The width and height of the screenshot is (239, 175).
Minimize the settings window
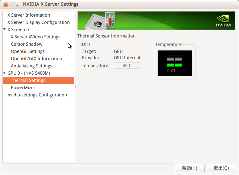[x=11, y=5]
